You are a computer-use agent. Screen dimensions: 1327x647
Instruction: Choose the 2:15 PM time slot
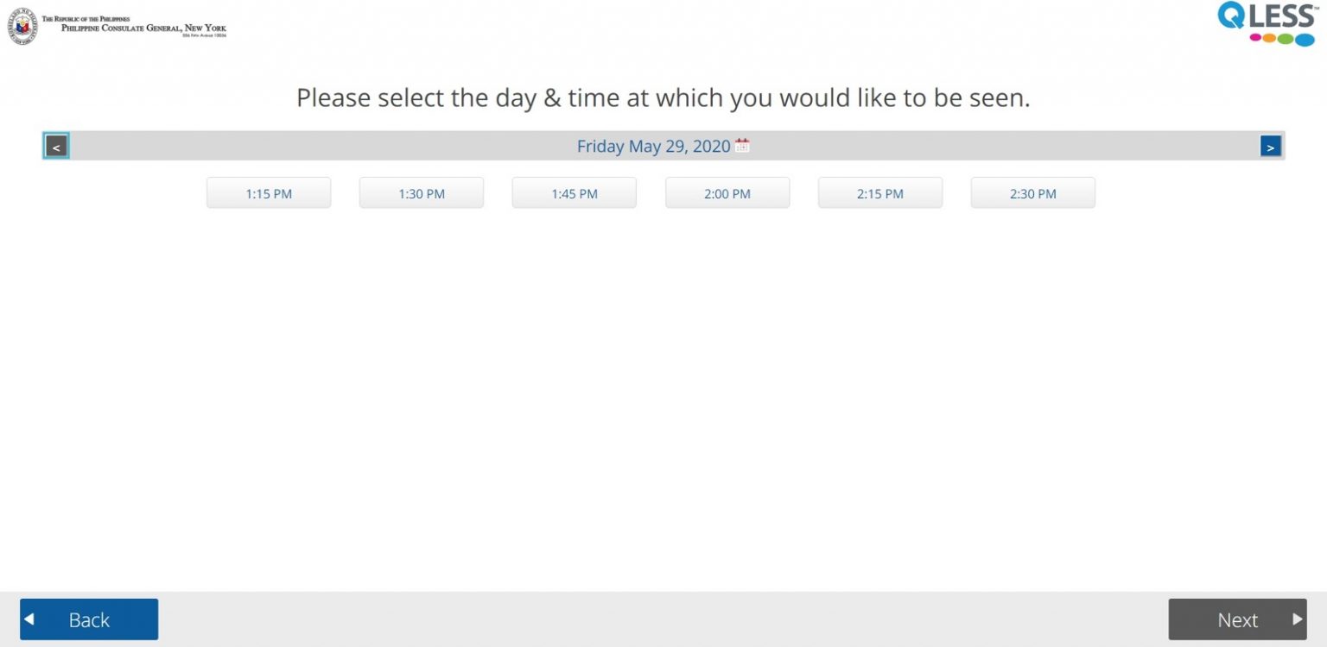(x=880, y=193)
